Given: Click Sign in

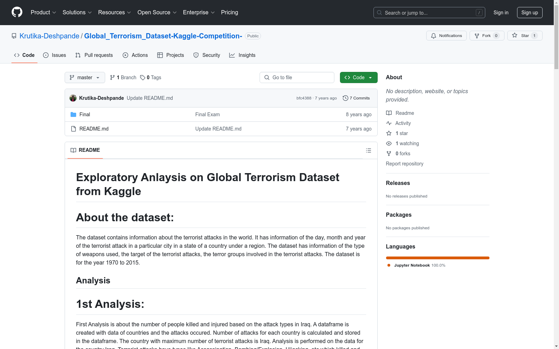Looking at the screenshot, I should (501, 13).
